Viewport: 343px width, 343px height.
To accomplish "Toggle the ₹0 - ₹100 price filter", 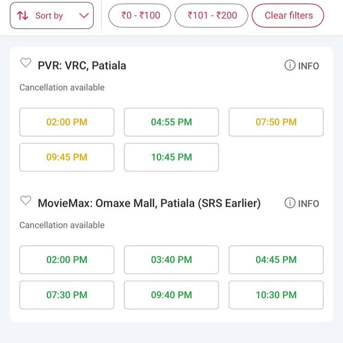I will pos(140,16).
